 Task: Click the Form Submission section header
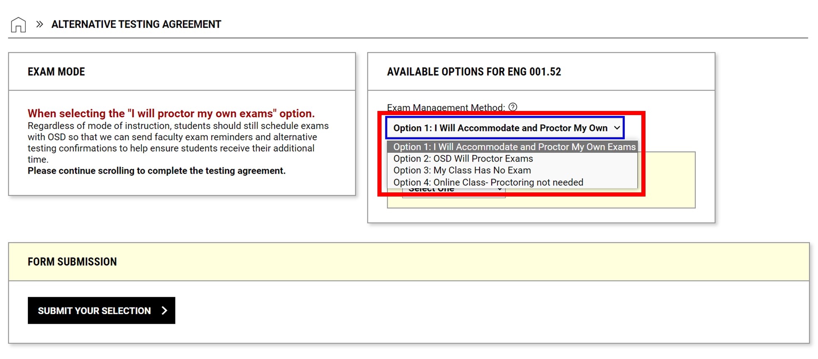coord(72,261)
